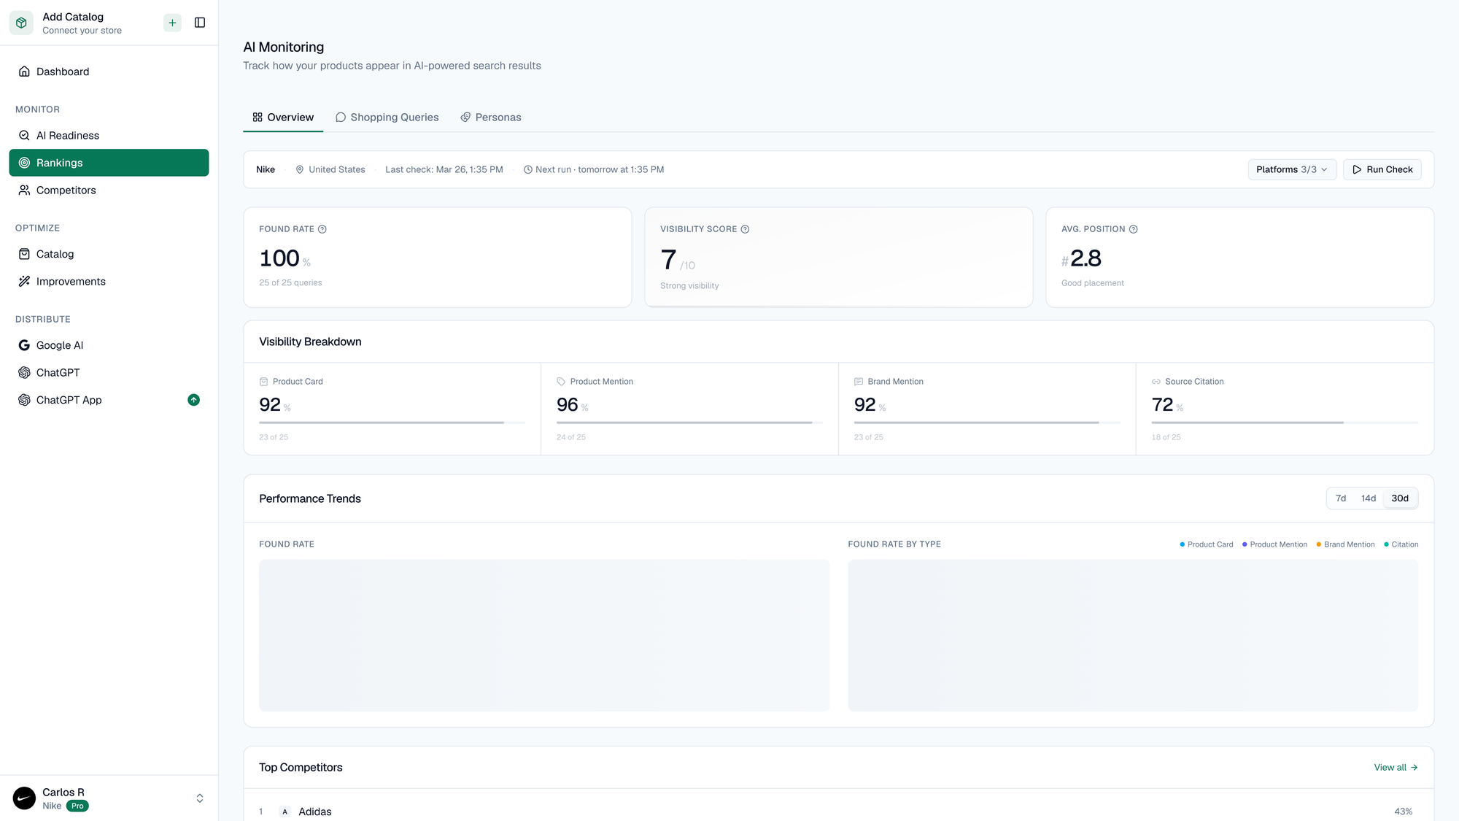Screen dimensions: 1459x821
Task: Click the Source Citation link icon
Action: [x=1156, y=382]
